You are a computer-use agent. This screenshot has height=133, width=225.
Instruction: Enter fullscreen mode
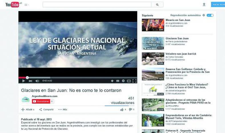coord(134,81)
